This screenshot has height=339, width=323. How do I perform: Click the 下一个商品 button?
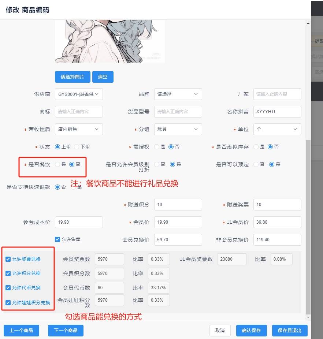click(x=66, y=330)
